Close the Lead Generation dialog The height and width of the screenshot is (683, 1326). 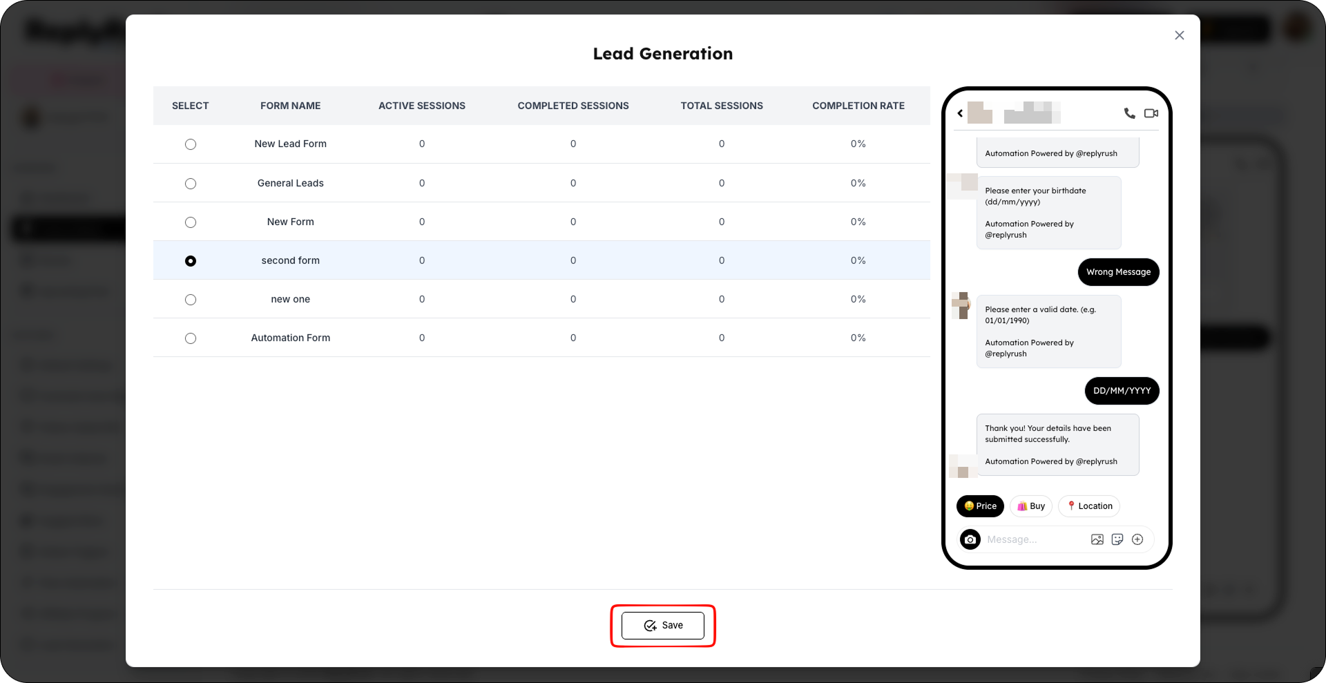pyautogui.click(x=1180, y=35)
